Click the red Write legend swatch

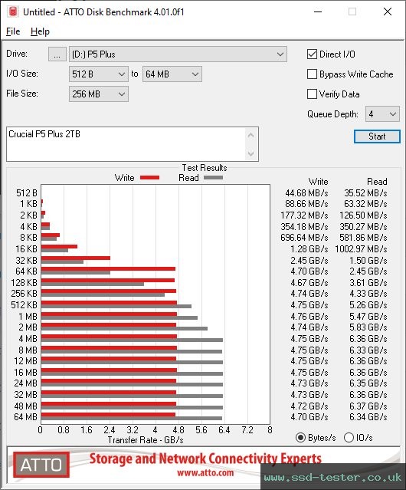click(x=150, y=177)
